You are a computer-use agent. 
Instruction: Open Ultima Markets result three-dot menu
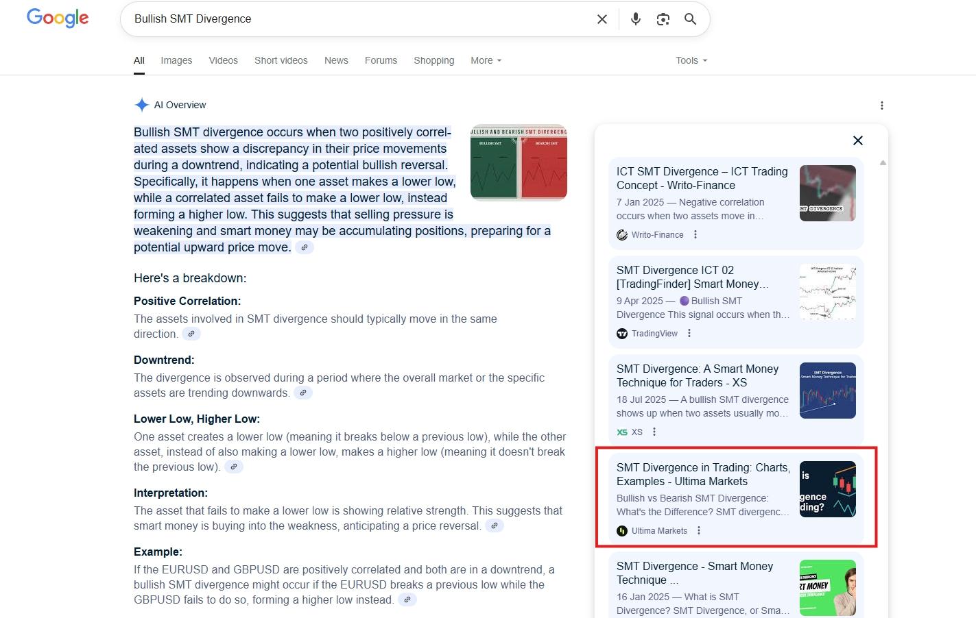point(699,530)
